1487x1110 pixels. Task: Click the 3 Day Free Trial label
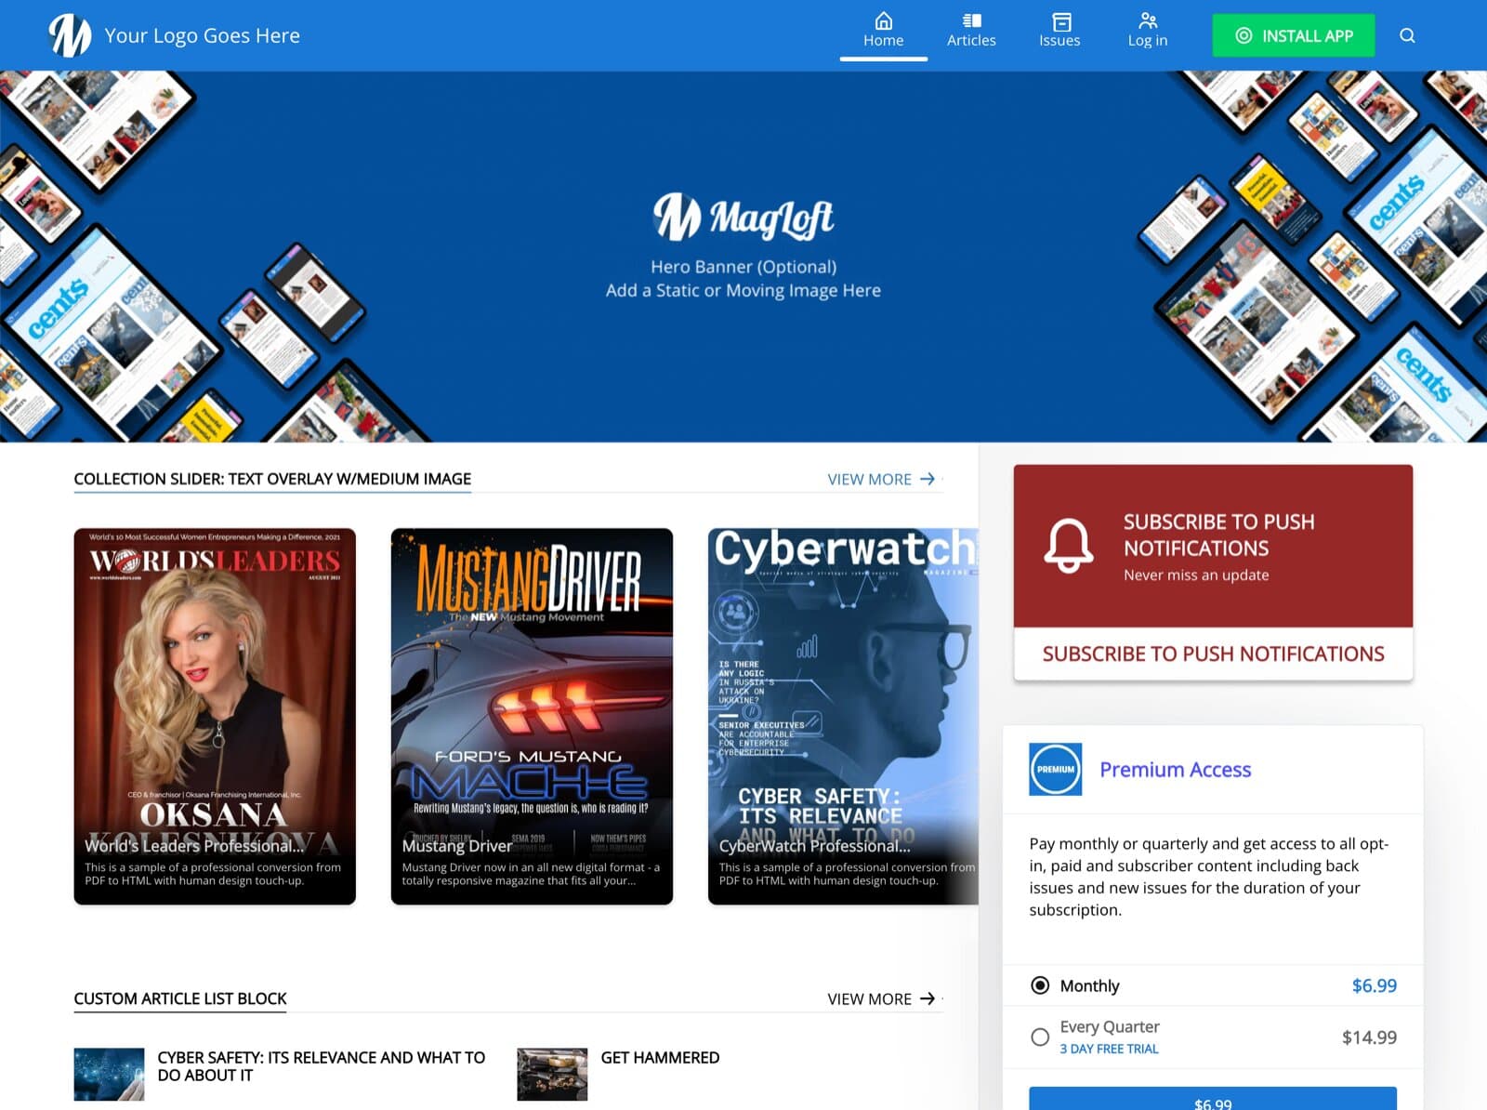tap(1109, 1049)
